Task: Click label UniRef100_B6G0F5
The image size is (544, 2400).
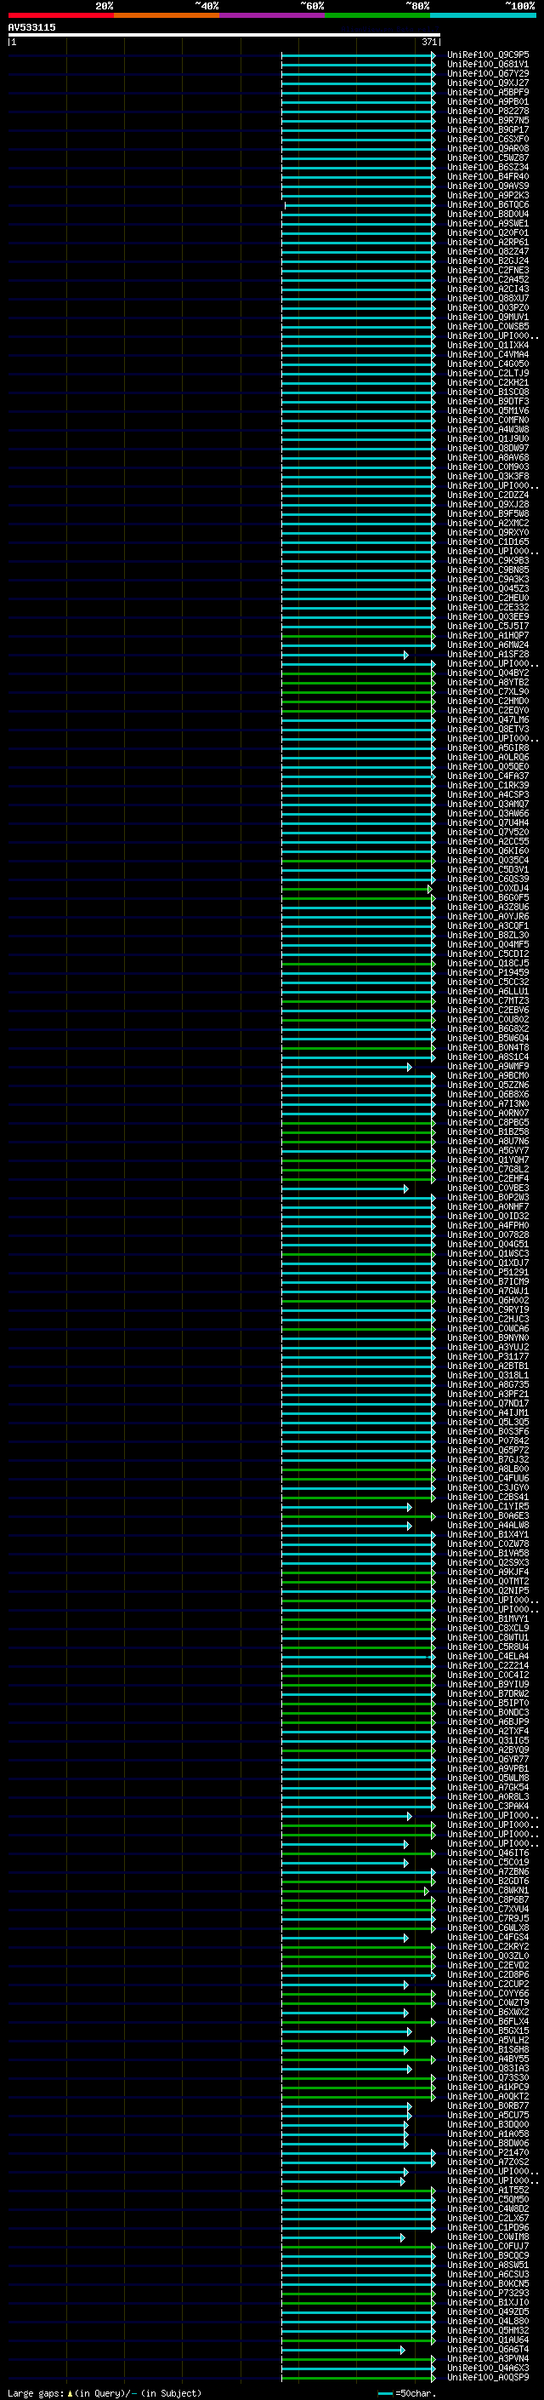Action: 487,897
